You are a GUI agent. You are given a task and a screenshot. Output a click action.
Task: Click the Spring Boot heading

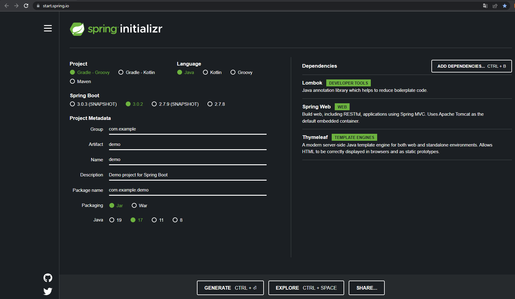85,96
